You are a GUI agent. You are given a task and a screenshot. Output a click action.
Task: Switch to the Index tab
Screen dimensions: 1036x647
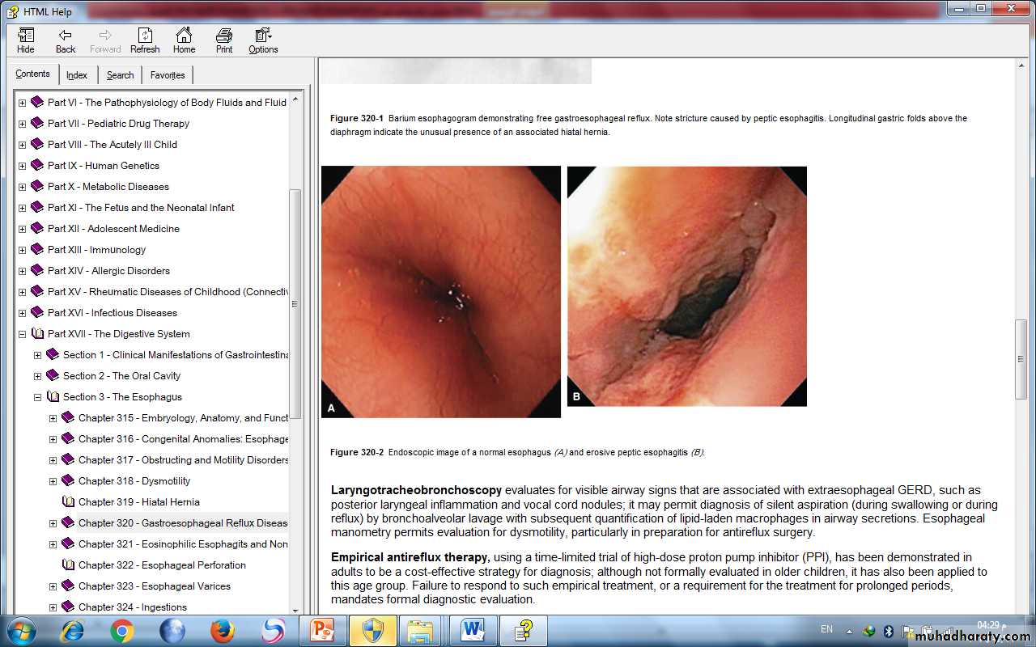77,75
